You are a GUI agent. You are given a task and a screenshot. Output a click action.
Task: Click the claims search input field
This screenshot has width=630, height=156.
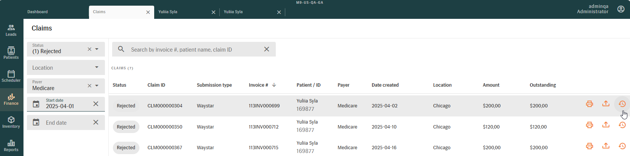pyautogui.click(x=194, y=49)
